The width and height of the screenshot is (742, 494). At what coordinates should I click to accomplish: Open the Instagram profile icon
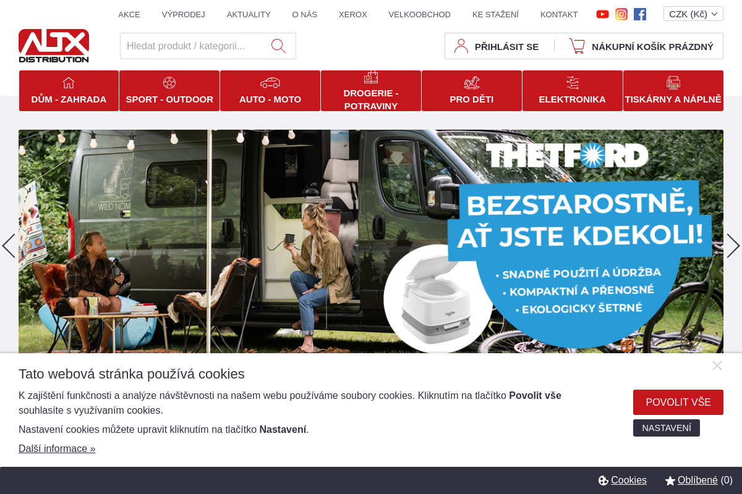pyautogui.click(x=621, y=14)
